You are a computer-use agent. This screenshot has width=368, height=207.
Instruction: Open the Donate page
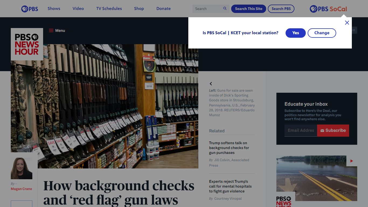click(164, 9)
